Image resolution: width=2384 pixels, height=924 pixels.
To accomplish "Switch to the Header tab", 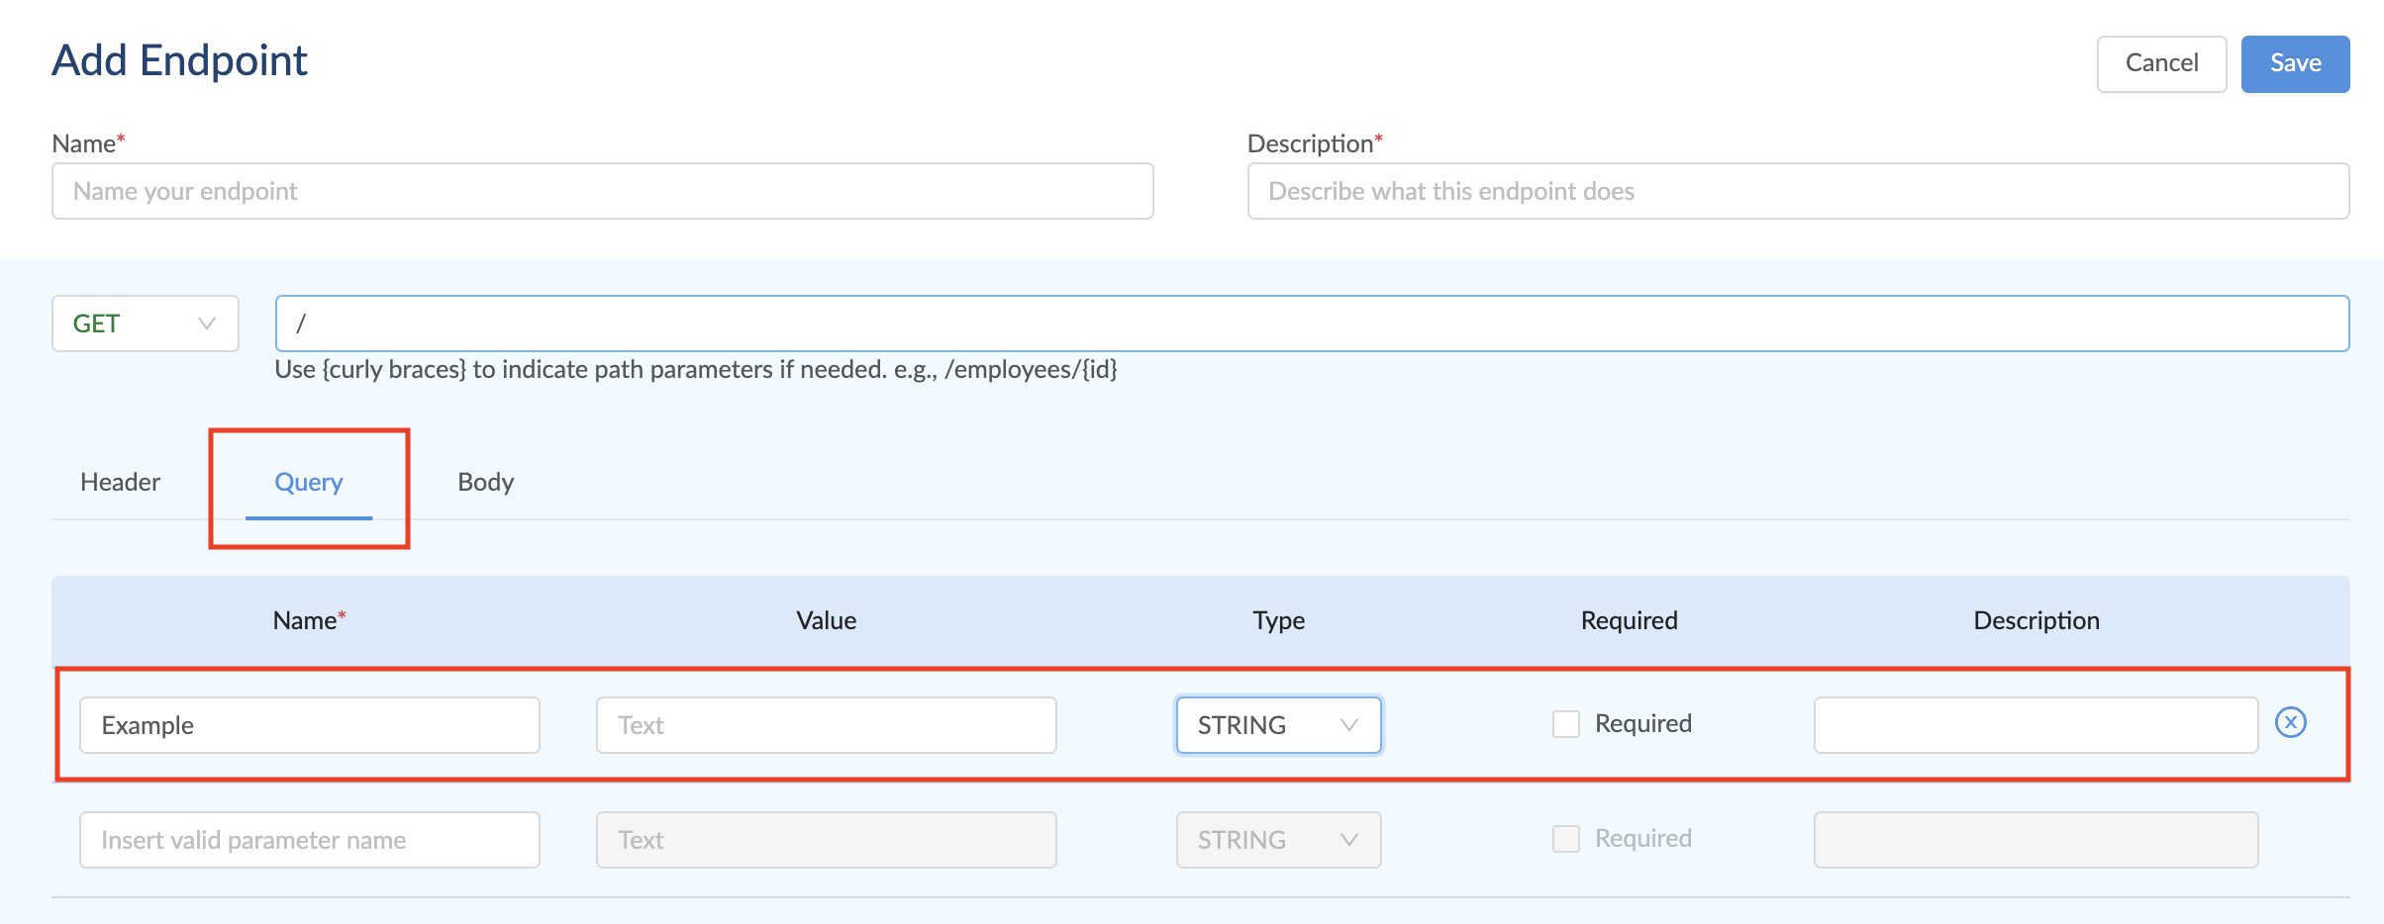I will [118, 482].
